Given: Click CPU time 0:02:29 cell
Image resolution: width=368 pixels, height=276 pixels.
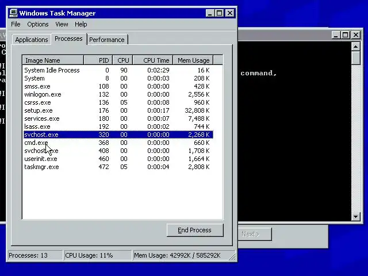Looking at the screenshot, I should pyautogui.click(x=158, y=70).
